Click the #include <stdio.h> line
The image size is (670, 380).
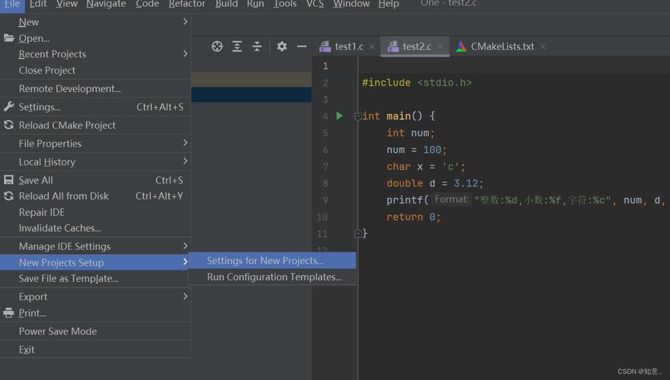tap(416, 83)
